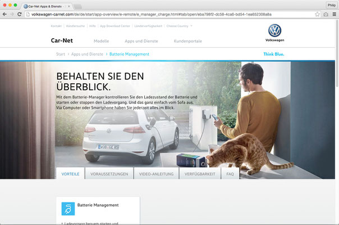The image size is (339, 225).
Task: Bookmark this page with the star icon
Action: pos(317,14)
